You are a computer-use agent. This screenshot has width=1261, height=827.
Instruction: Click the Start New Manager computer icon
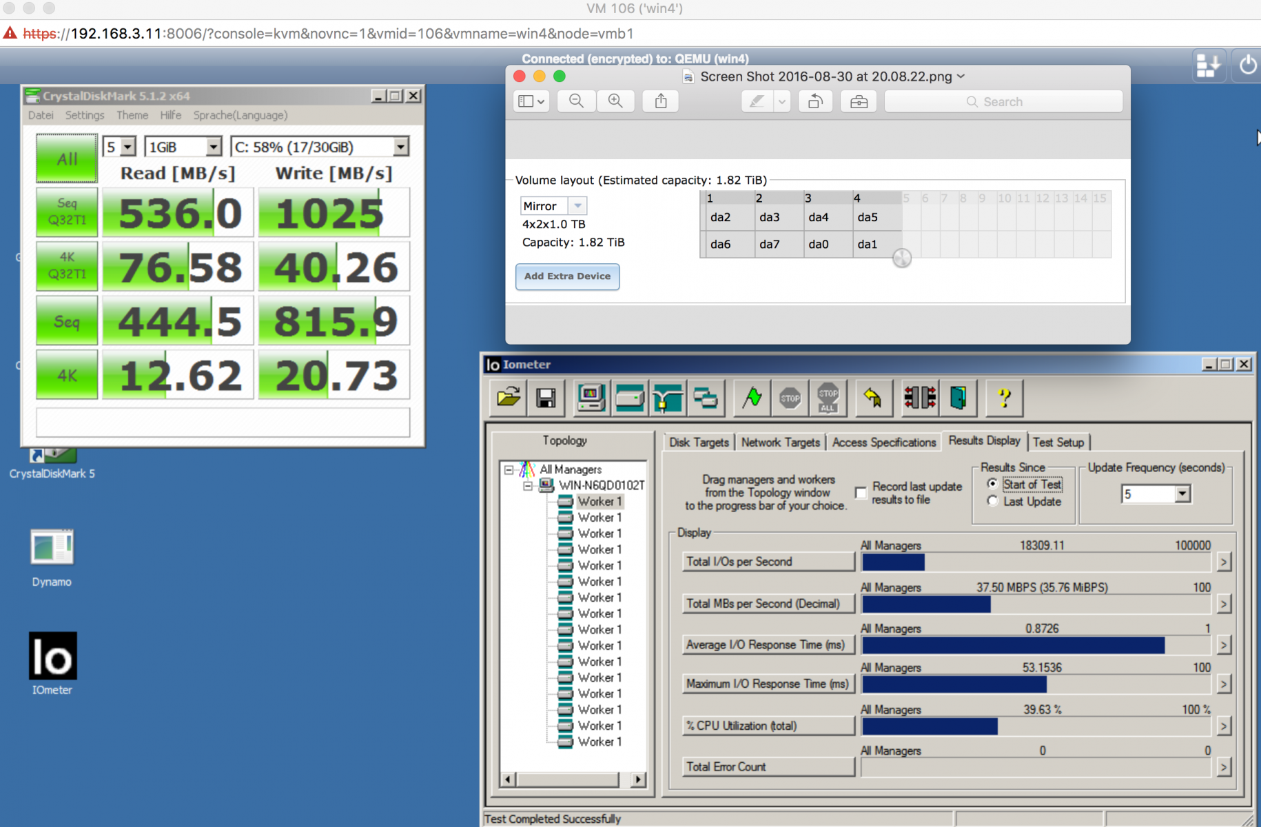pyautogui.click(x=591, y=398)
